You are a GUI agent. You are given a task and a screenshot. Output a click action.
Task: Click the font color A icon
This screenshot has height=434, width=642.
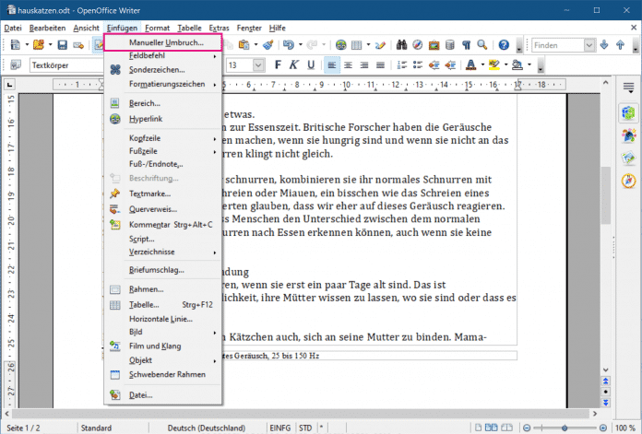tap(470, 65)
